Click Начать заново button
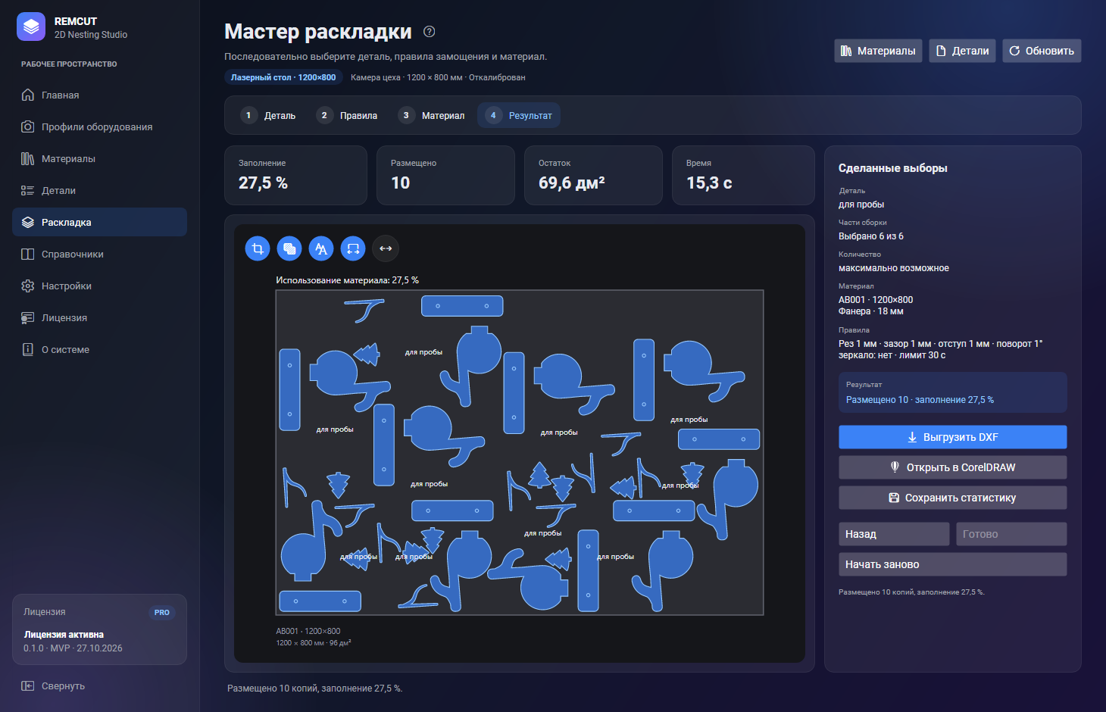The width and height of the screenshot is (1106, 712). pos(953,564)
